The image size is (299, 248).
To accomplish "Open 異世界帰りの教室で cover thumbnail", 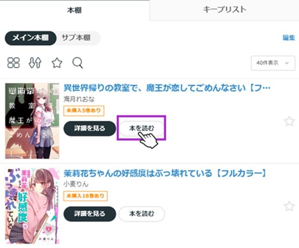I will [32, 121].
